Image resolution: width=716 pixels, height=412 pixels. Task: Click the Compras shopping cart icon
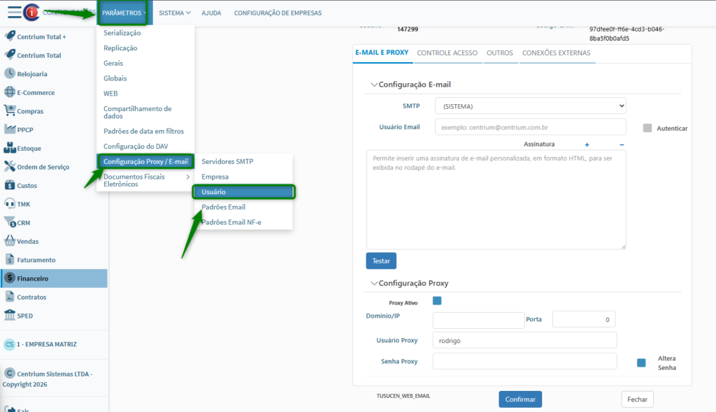10,110
